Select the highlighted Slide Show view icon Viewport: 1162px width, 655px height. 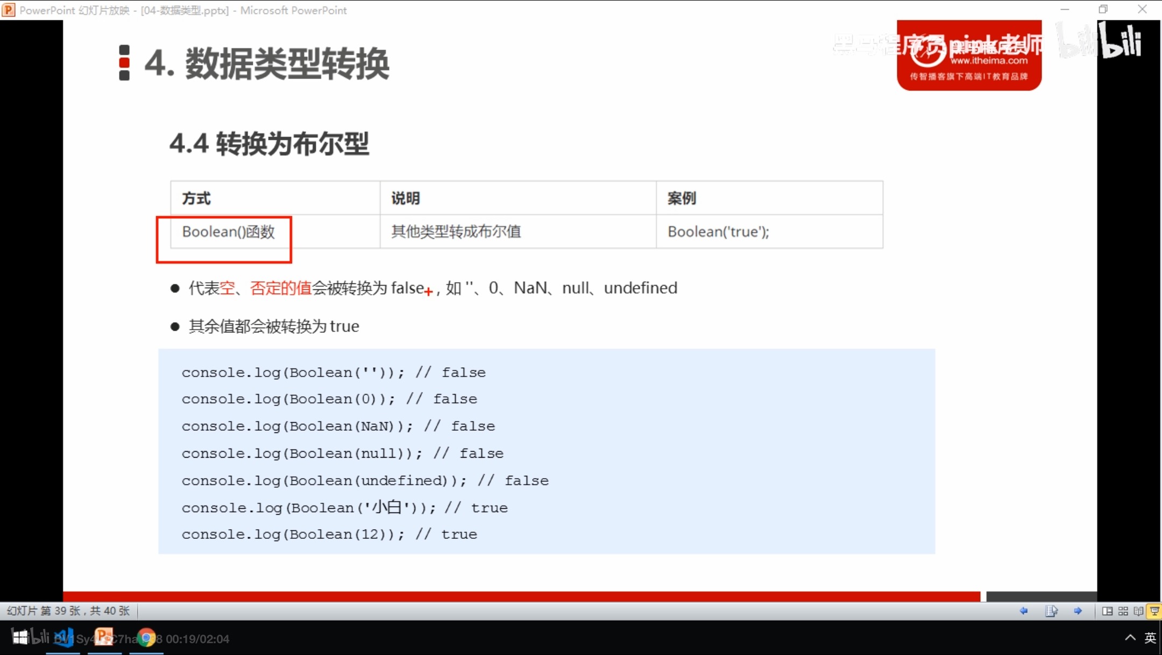pos(1154,611)
